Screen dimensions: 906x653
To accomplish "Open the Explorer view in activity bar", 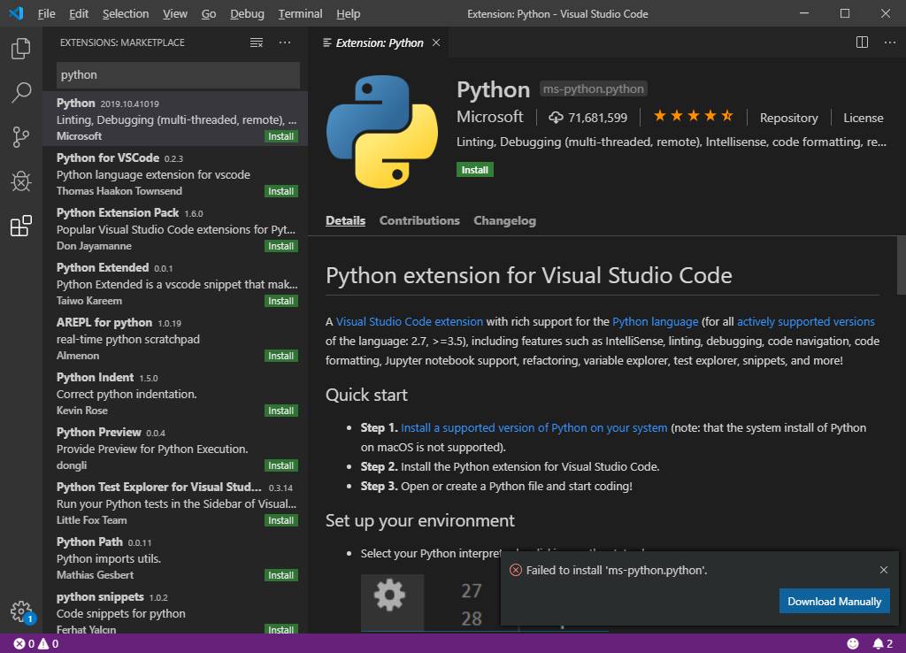I will tap(20, 49).
